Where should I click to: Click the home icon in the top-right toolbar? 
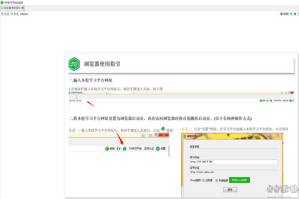295,14
